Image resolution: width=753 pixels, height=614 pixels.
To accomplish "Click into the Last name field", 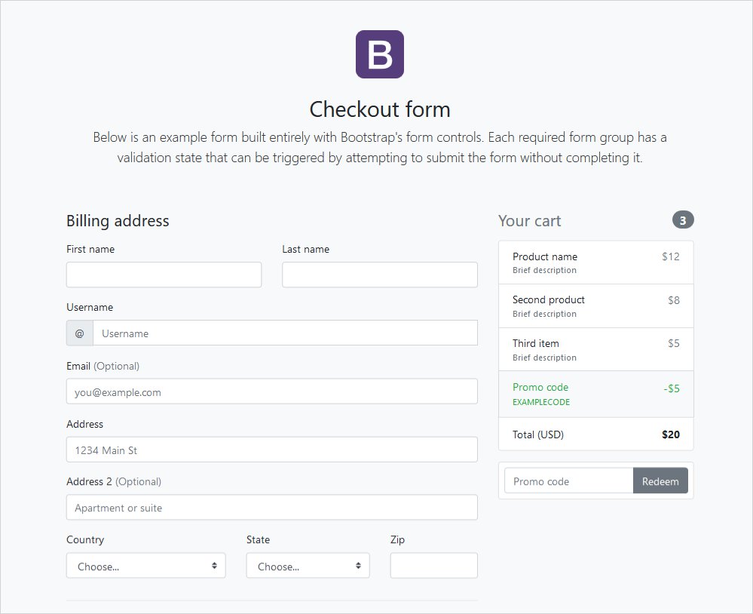I will [379, 275].
